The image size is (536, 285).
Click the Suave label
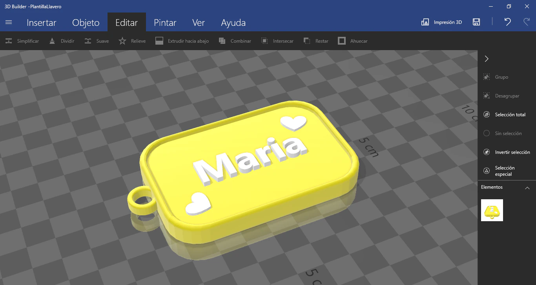[x=103, y=41]
